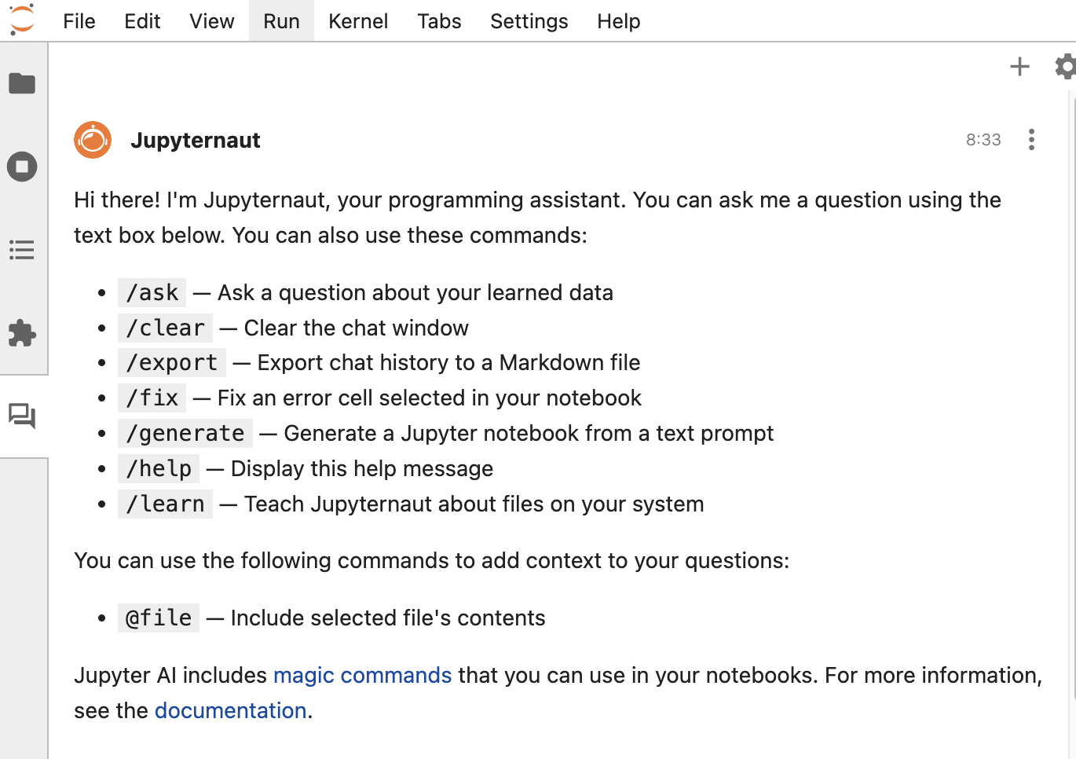Open the Kernel menu
This screenshot has width=1076, height=759.
tap(358, 21)
